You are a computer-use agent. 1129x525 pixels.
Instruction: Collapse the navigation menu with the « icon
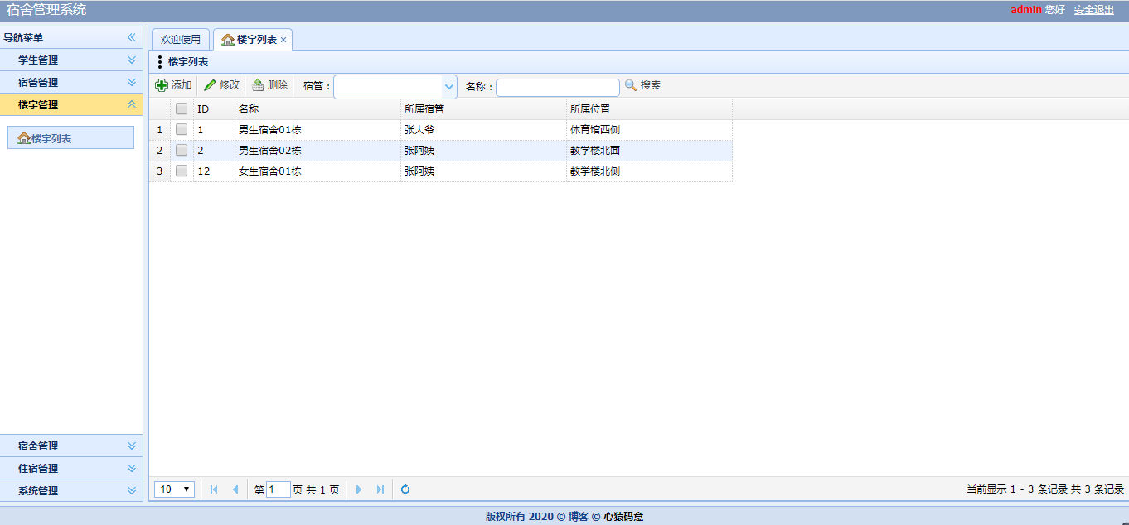tap(131, 37)
